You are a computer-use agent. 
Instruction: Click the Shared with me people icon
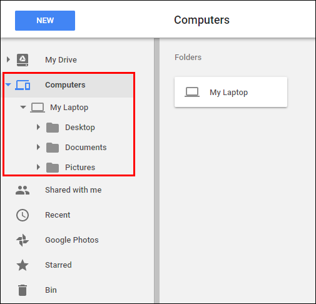[x=23, y=190]
